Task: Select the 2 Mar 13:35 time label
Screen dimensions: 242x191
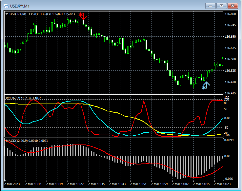Action: pyautogui.click(x=96, y=184)
